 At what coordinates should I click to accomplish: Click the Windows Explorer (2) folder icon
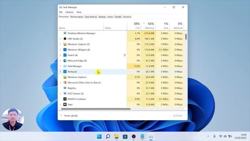(x=65, y=44)
